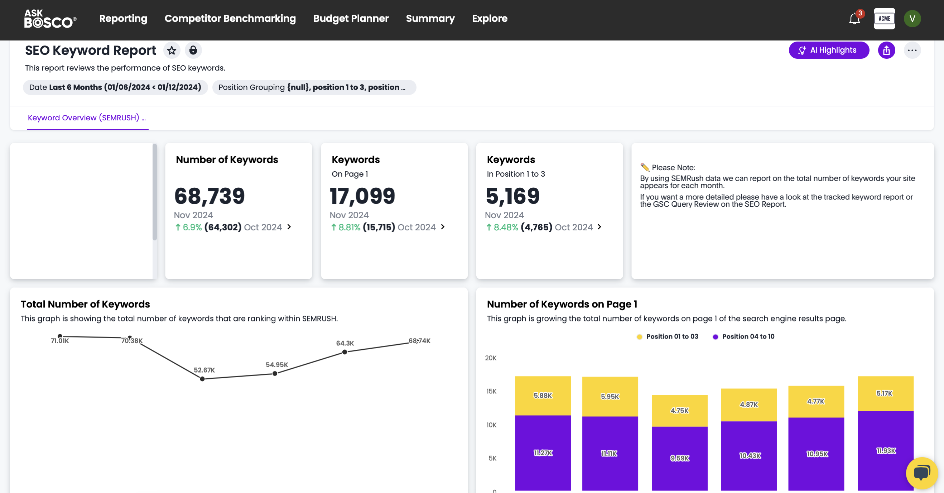Open the Position Grouping filter

(314, 87)
